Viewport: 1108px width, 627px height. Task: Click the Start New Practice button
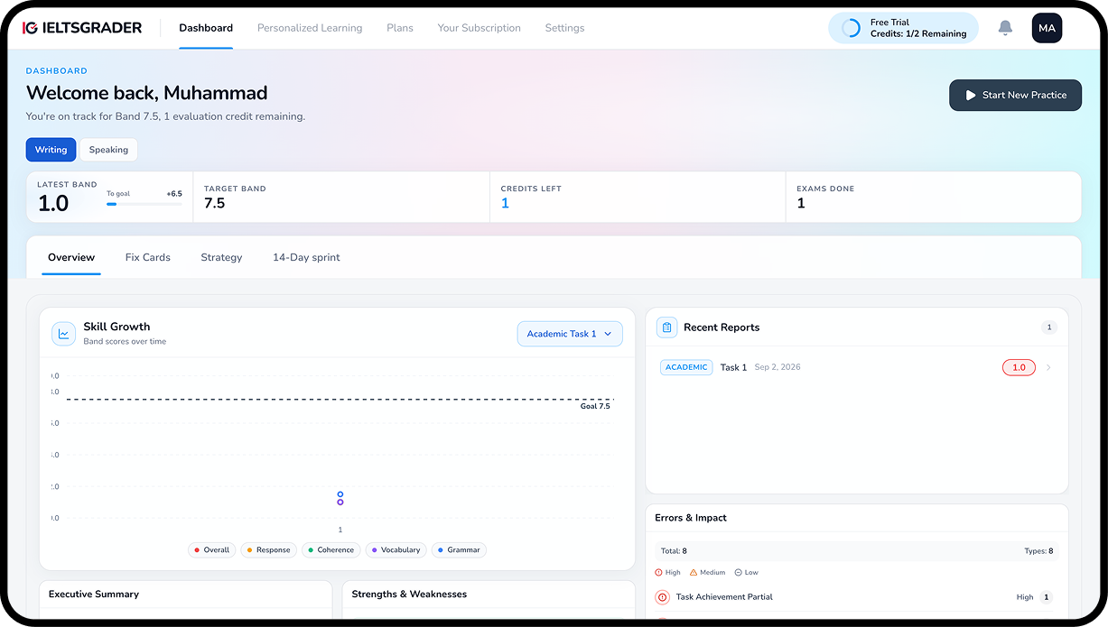pyautogui.click(x=1015, y=95)
